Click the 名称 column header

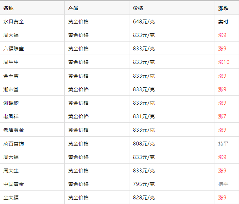8,8
